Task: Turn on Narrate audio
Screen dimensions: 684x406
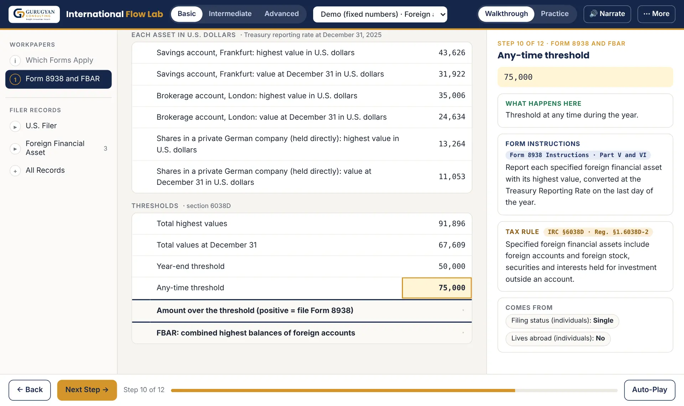Action: pyautogui.click(x=607, y=14)
